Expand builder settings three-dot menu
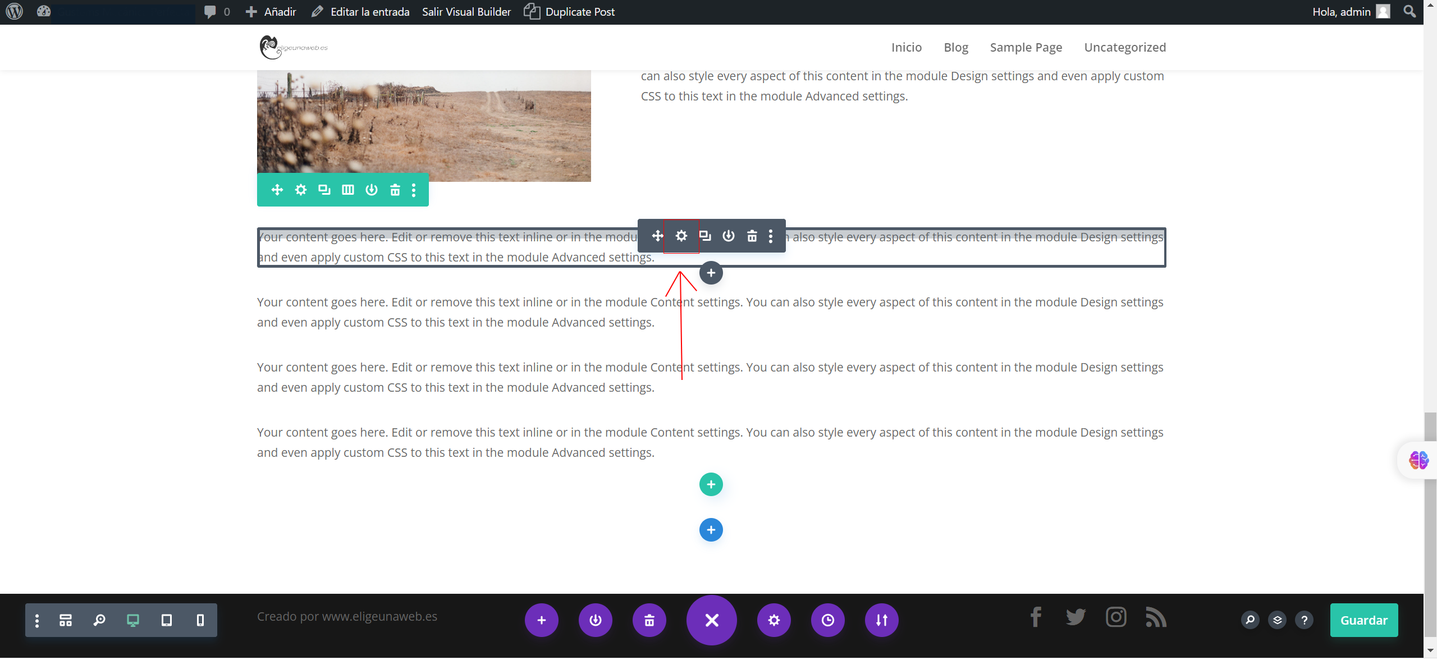Viewport: 1437px width, 660px height. click(37, 620)
